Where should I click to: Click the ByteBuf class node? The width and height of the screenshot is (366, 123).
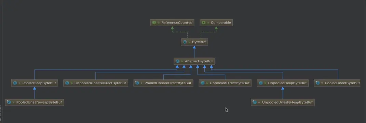point(194,42)
